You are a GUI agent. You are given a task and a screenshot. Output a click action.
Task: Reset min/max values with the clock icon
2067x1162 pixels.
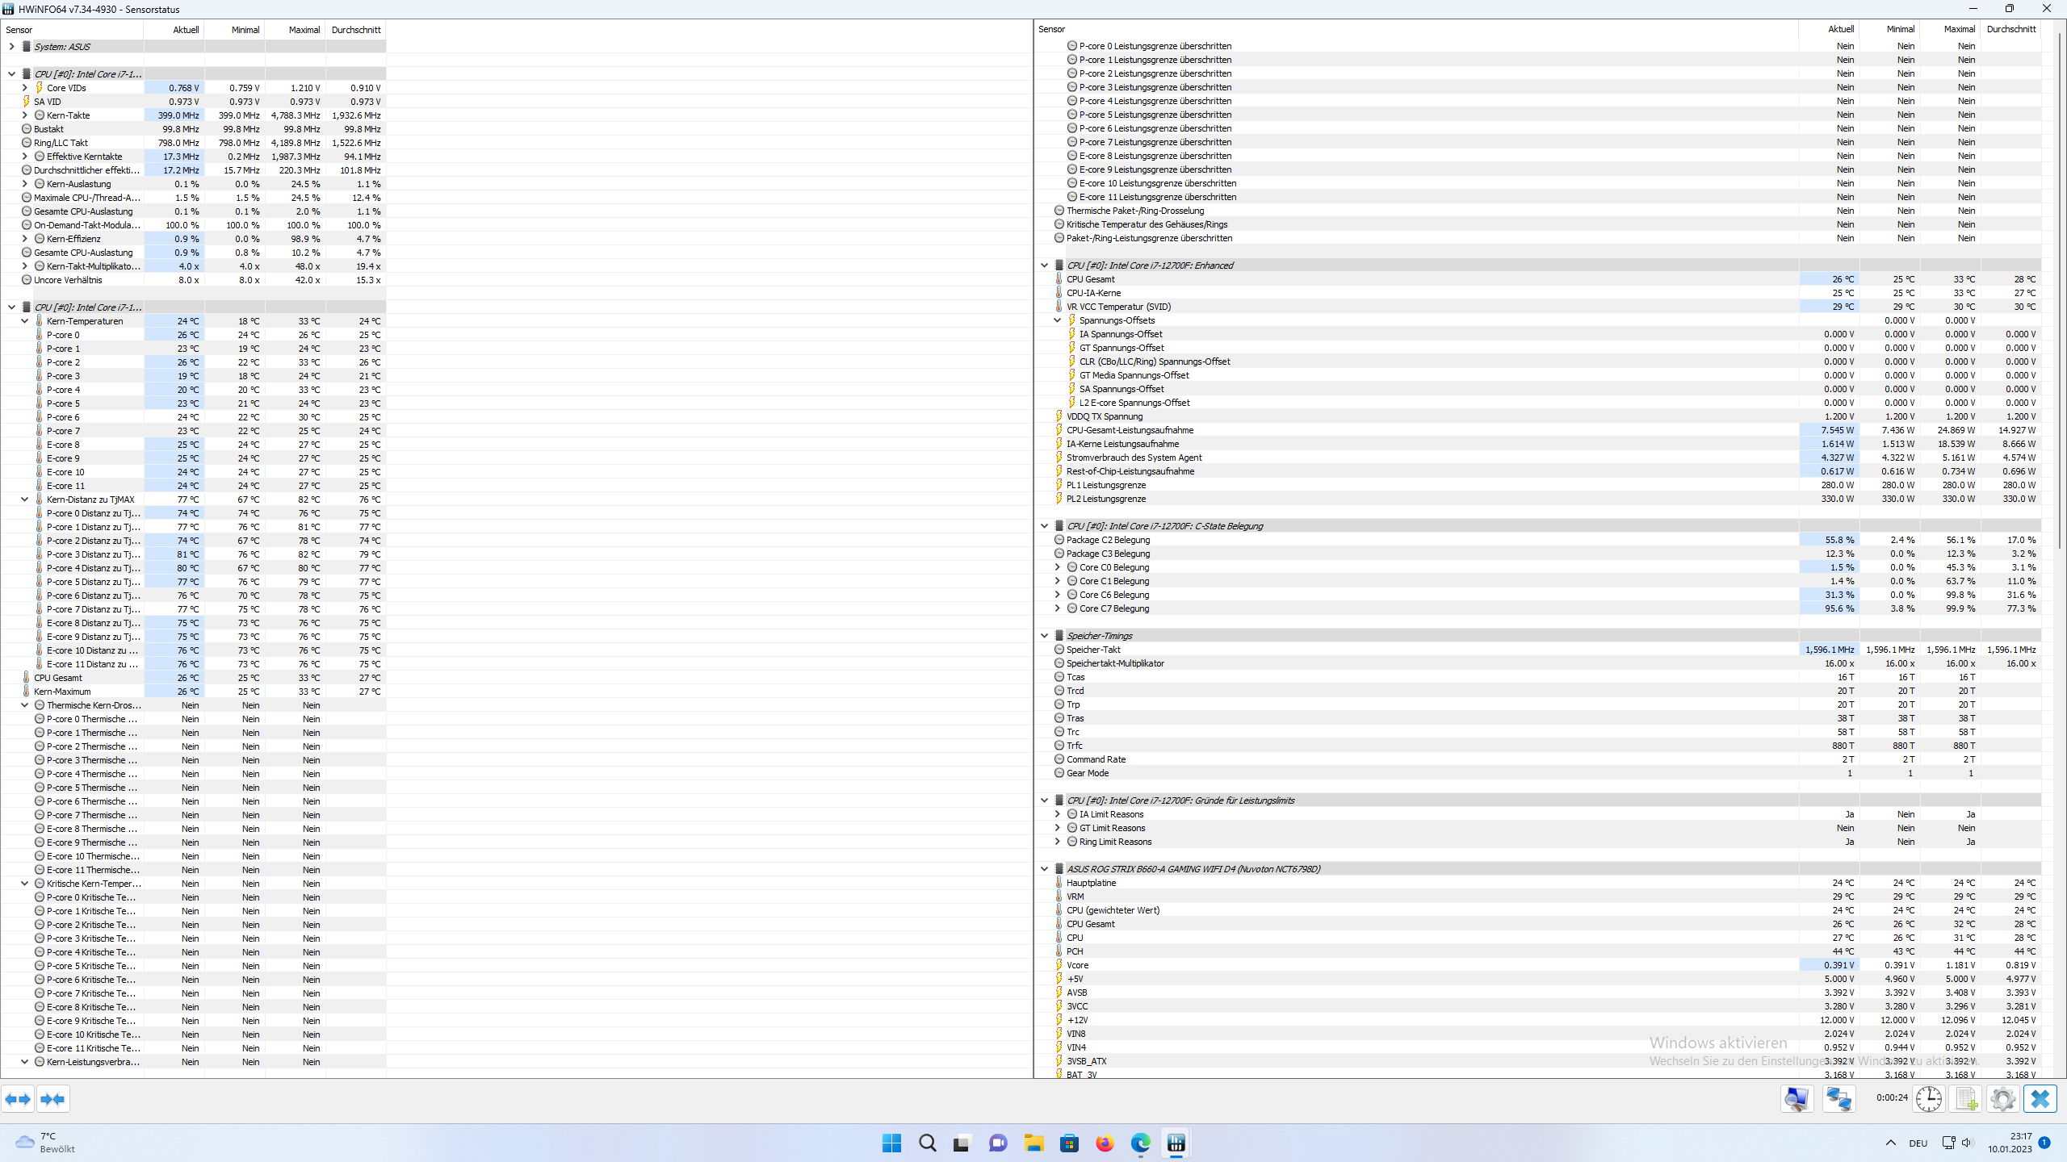click(x=1929, y=1099)
